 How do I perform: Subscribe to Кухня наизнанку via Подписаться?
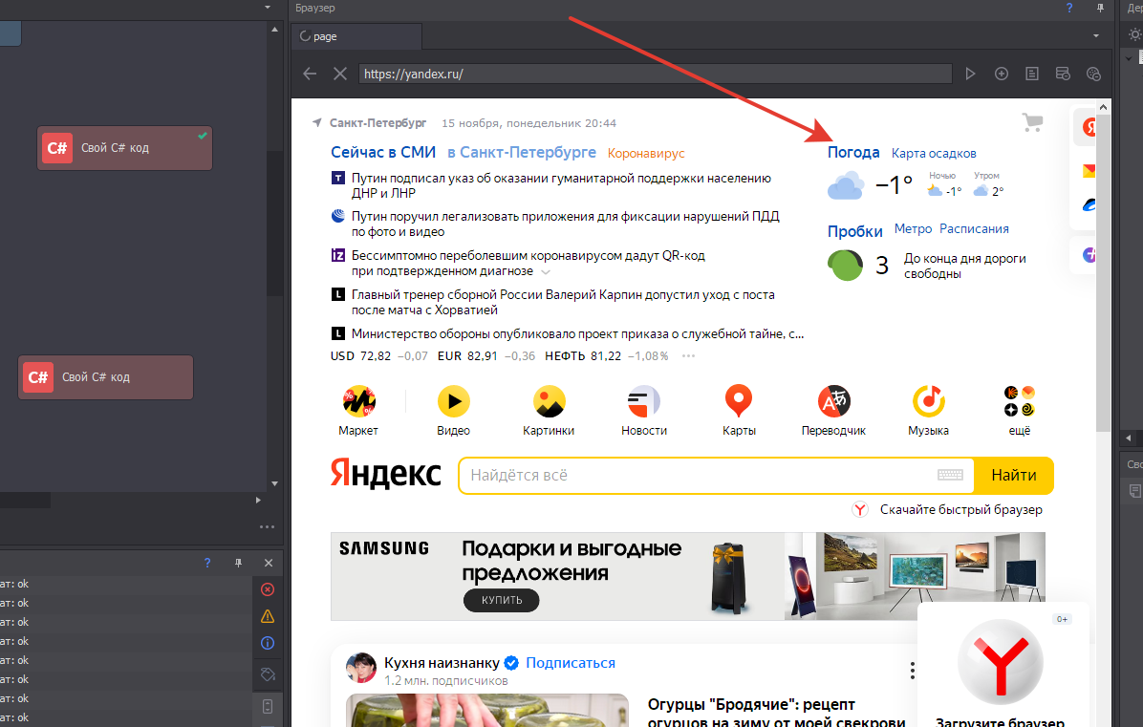point(570,663)
